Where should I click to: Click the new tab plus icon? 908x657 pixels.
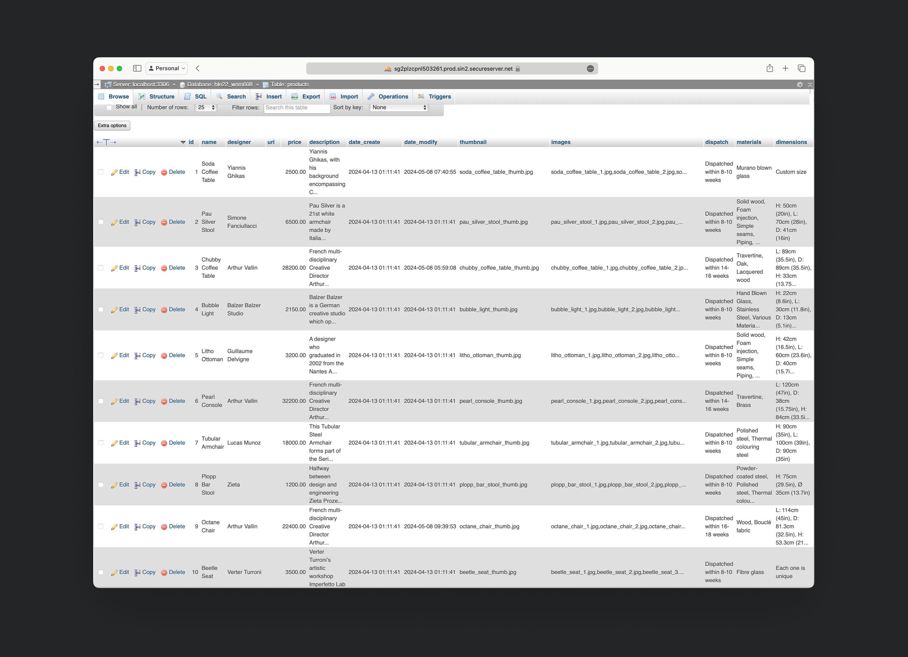(785, 68)
